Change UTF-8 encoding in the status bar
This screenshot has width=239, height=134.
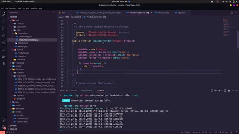[205, 133]
